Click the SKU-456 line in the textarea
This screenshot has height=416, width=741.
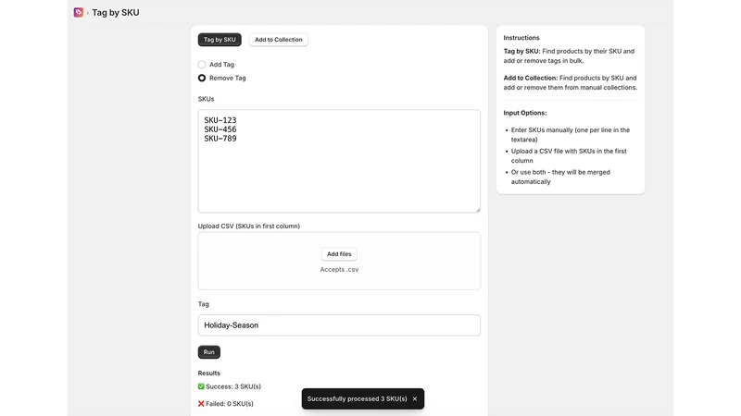pos(220,129)
